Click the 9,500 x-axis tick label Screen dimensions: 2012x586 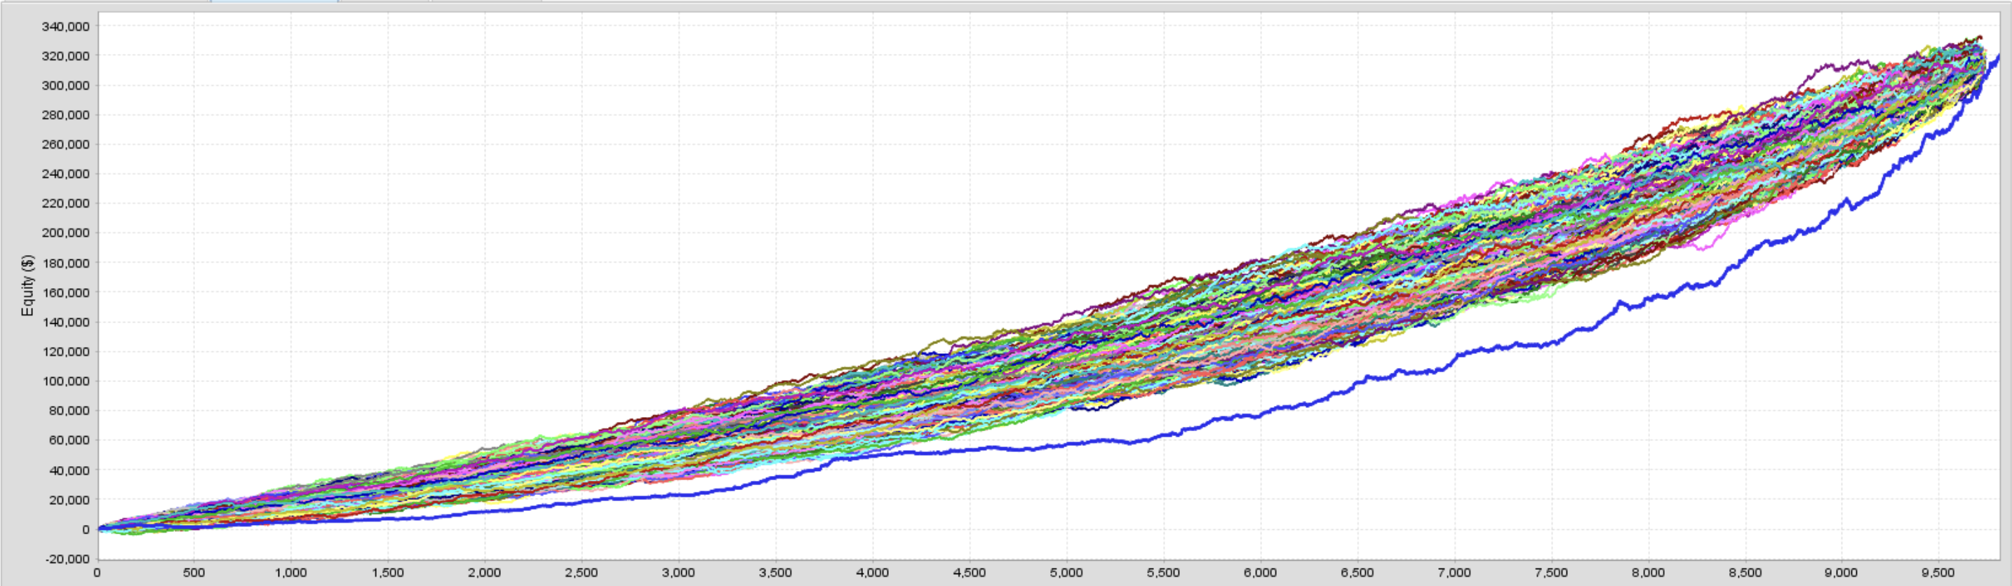[1938, 573]
